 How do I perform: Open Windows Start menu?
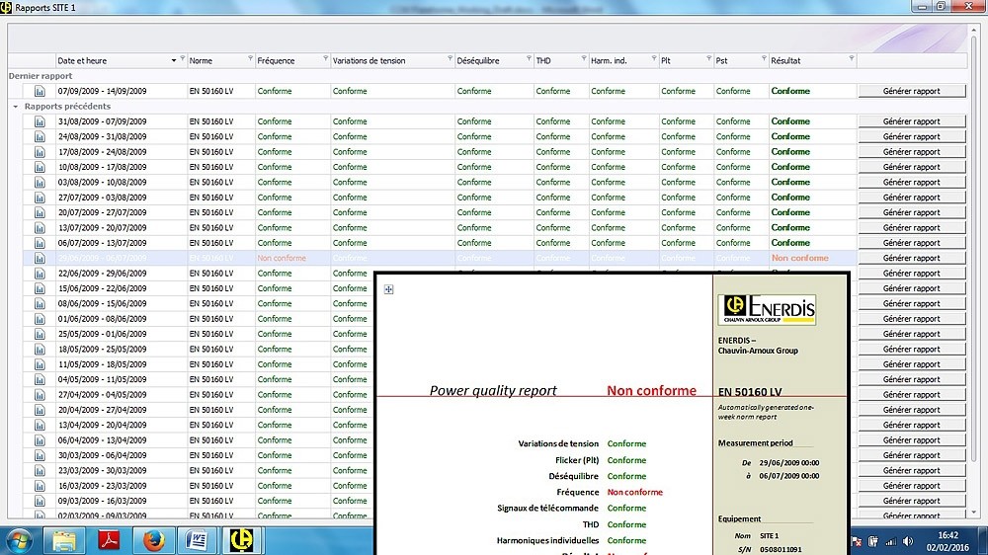click(x=19, y=540)
